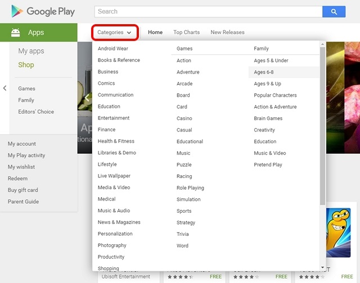Select Productivity category
This screenshot has width=360, height=283.
[x=111, y=257]
